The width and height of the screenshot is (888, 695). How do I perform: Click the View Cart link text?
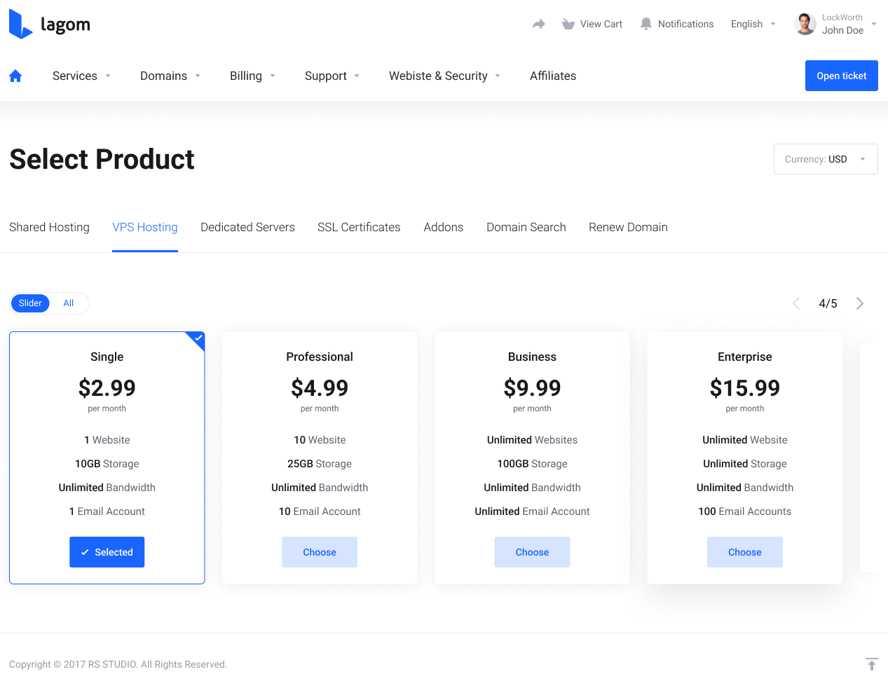[x=601, y=24]
